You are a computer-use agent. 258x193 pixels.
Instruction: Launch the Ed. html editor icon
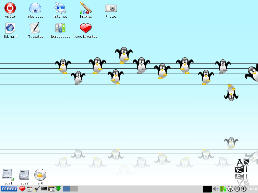10,28
